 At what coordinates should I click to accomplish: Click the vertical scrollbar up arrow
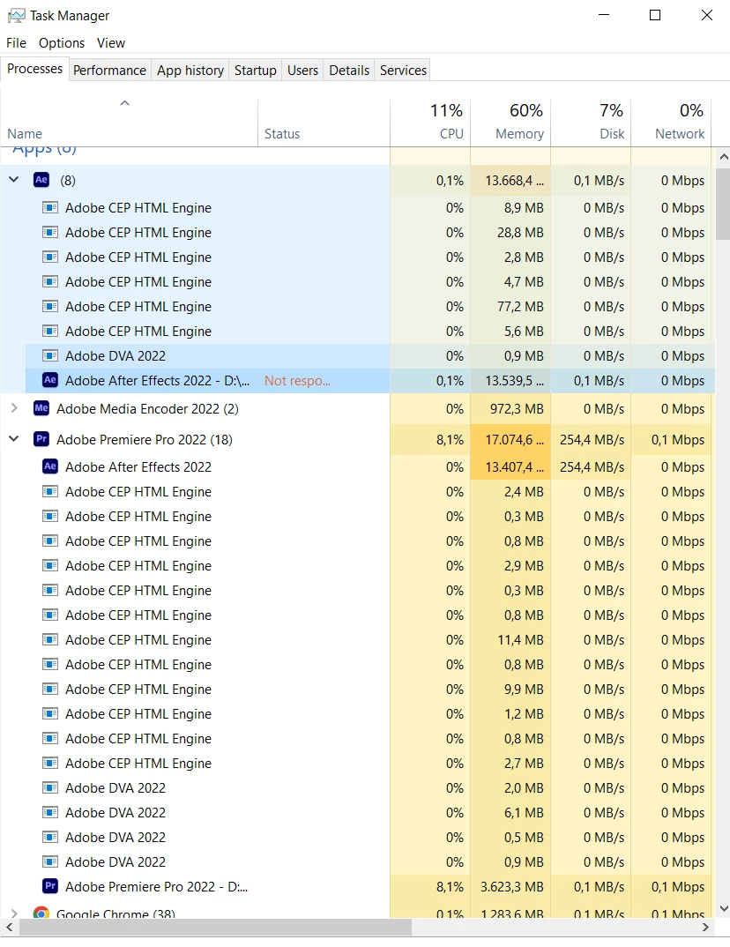click(x=723, y=156)
